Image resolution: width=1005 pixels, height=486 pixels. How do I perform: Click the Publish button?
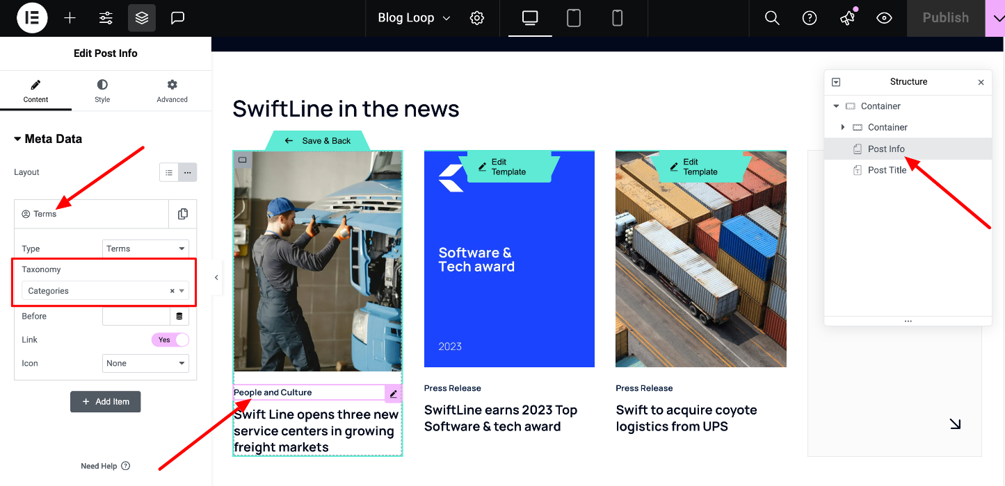click(946, 18)
